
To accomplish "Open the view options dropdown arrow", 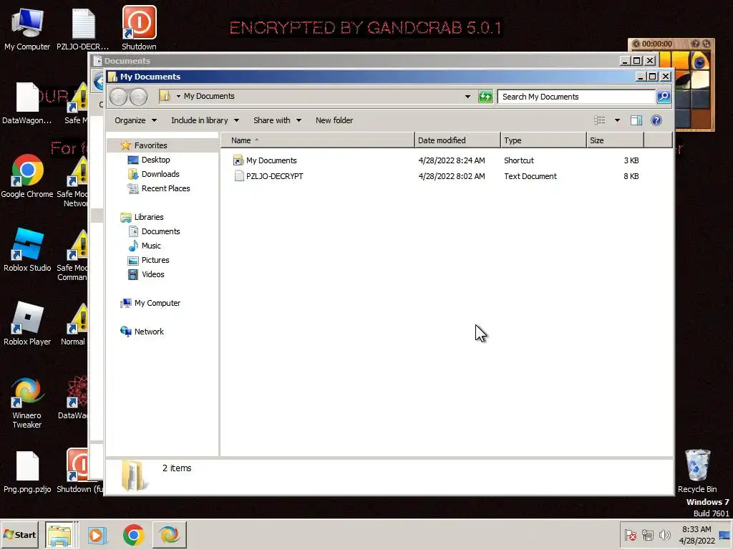I will tap(617, 120).
